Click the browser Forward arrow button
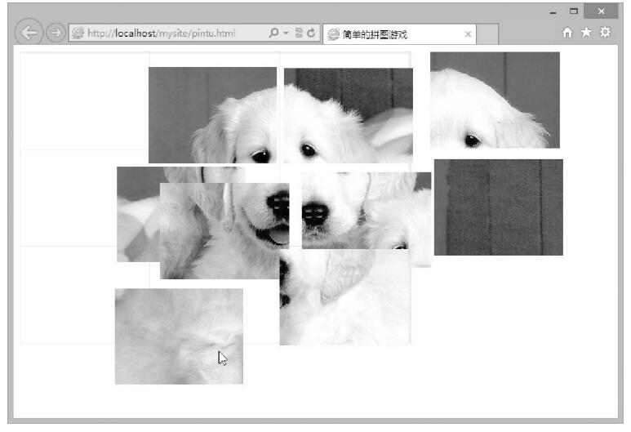Image resolution: width=631 pixels, height=432 pixels. click(x=56, y=33)
